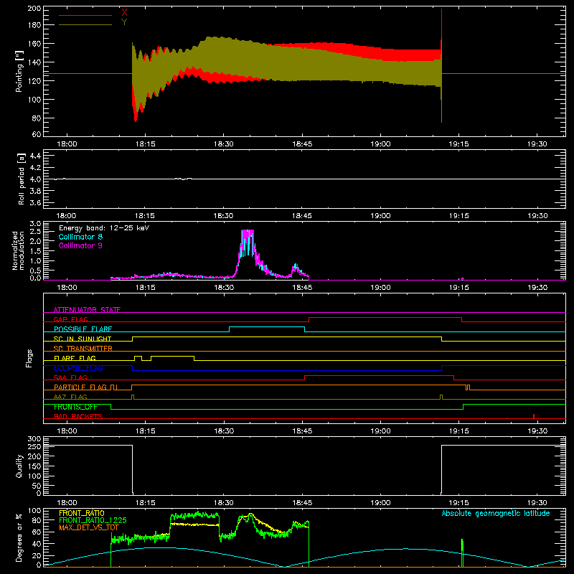Click the 200 tick on Pointing axis
The height and width of the screenshot is (574, 574).
34,8
